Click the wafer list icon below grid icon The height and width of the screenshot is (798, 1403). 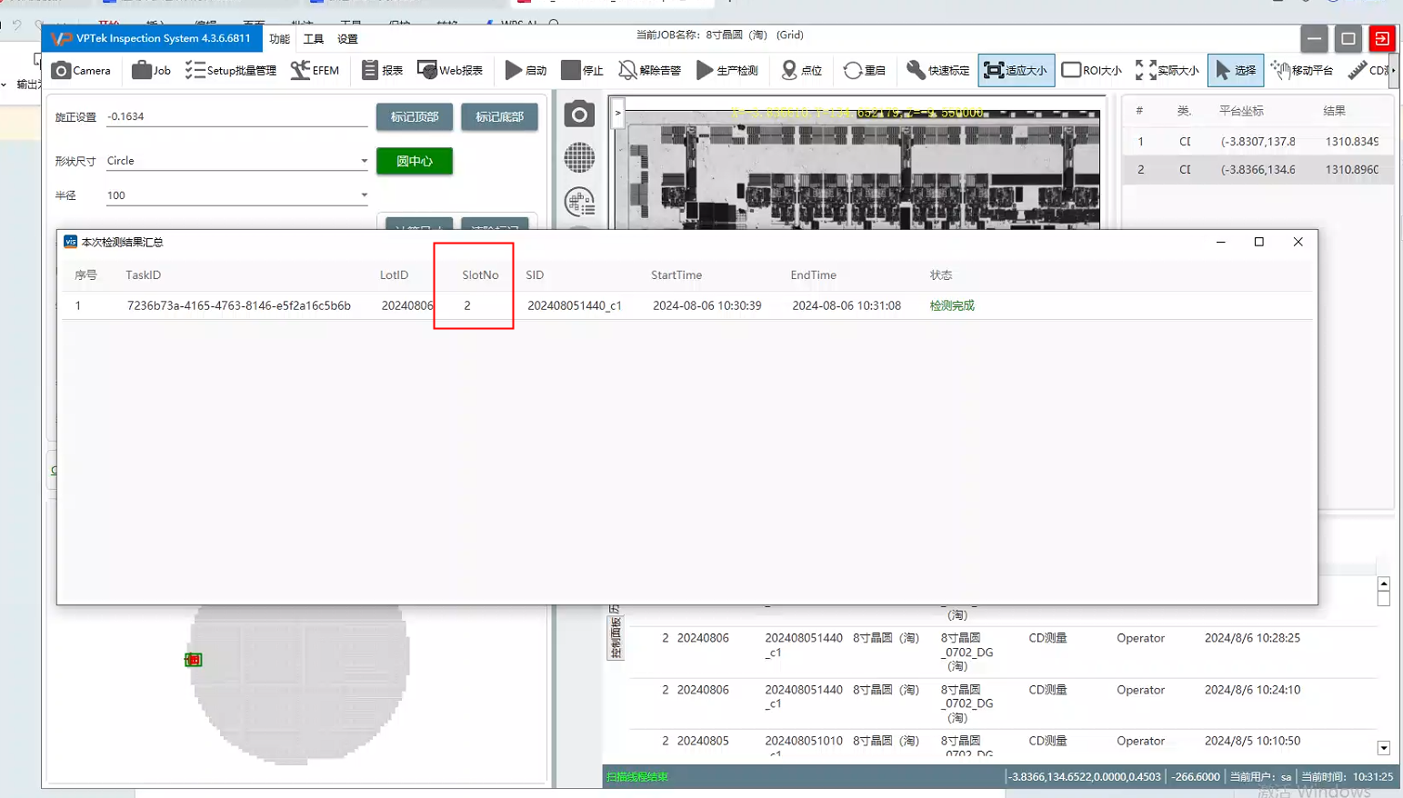tap(579, 202)
